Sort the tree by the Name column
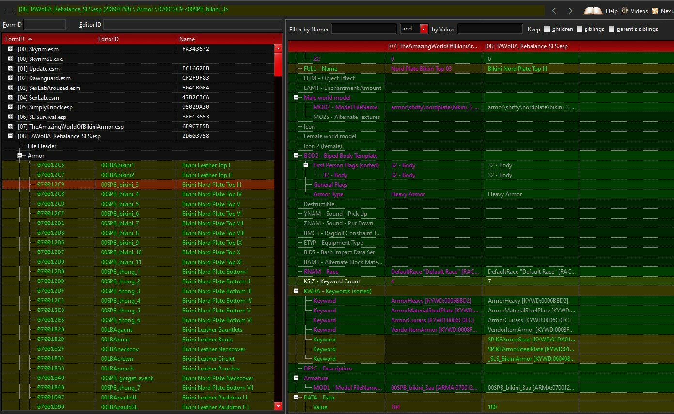 coord(225,39)
